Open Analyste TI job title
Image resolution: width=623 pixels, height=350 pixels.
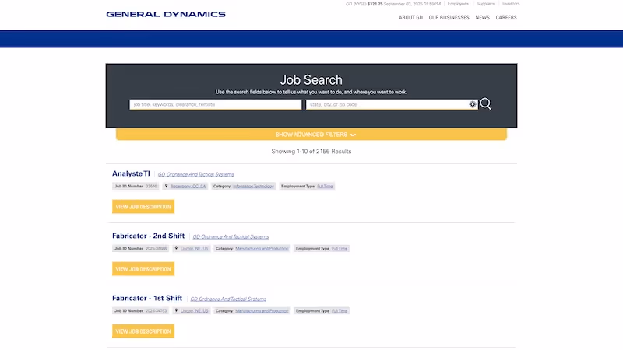pyautogui.click(x=131, y=173)
